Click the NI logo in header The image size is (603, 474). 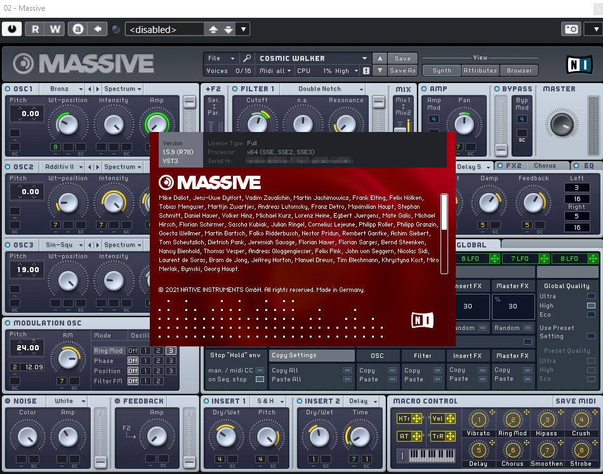[x=580, y=65]
